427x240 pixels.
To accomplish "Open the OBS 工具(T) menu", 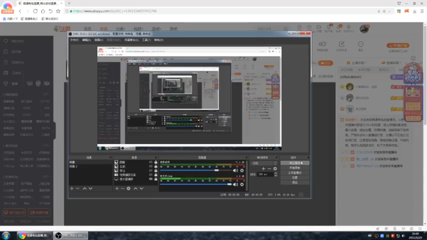I will pos(146,40).
